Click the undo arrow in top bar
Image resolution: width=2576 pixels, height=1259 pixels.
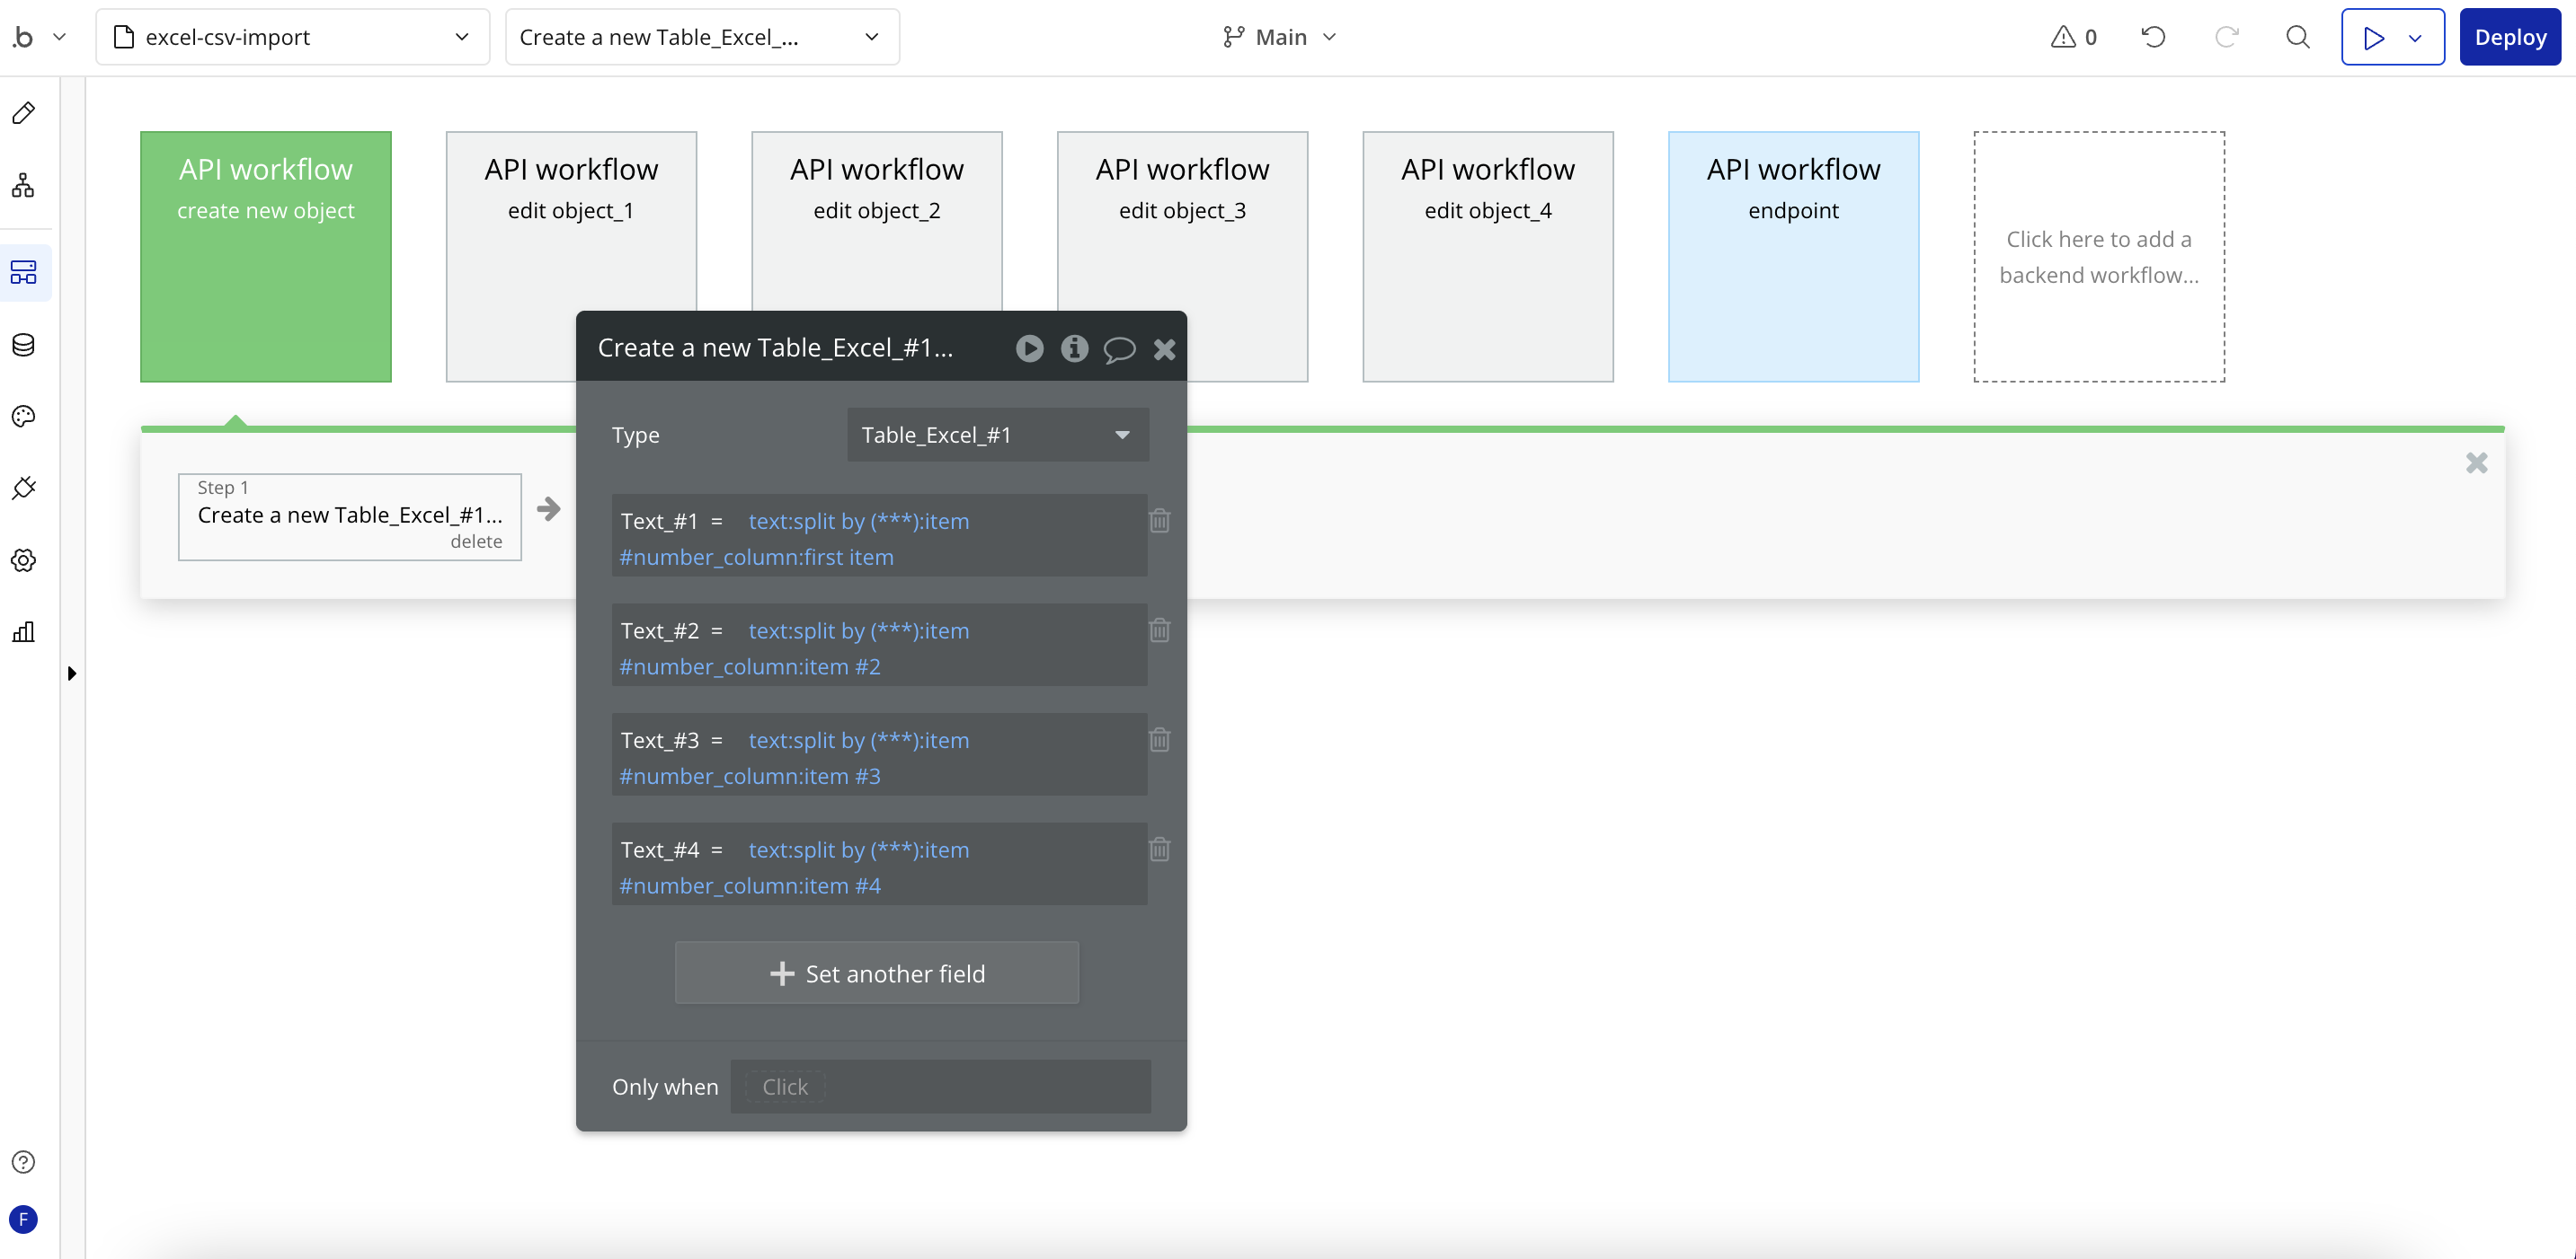2153,38
